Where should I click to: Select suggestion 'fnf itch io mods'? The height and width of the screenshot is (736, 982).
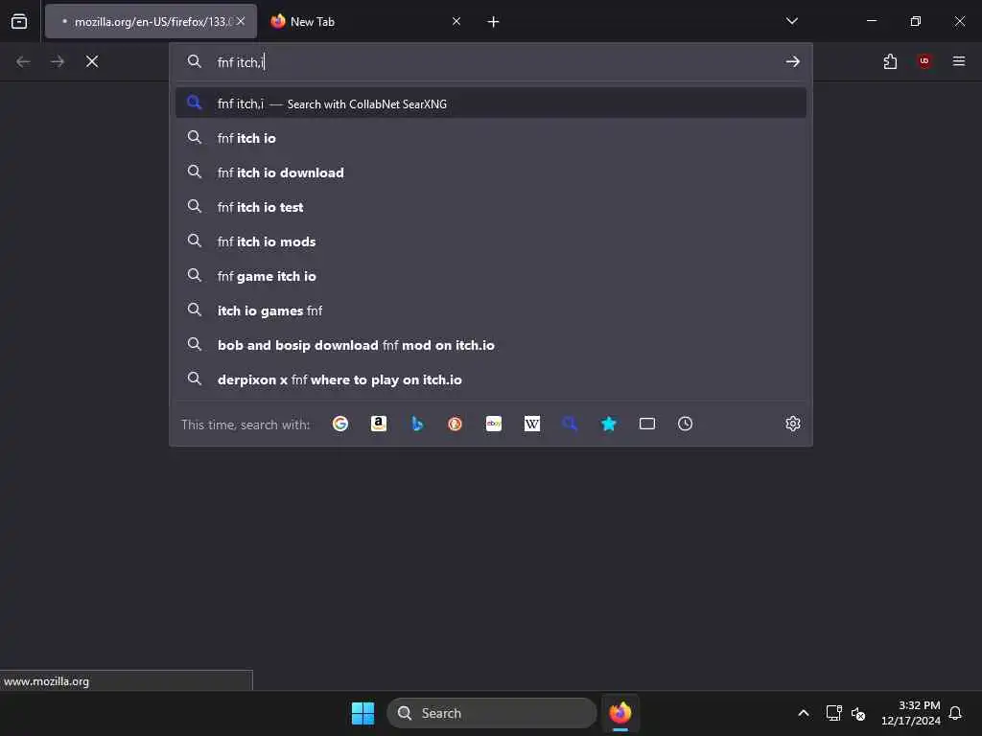tap(490, 241)
